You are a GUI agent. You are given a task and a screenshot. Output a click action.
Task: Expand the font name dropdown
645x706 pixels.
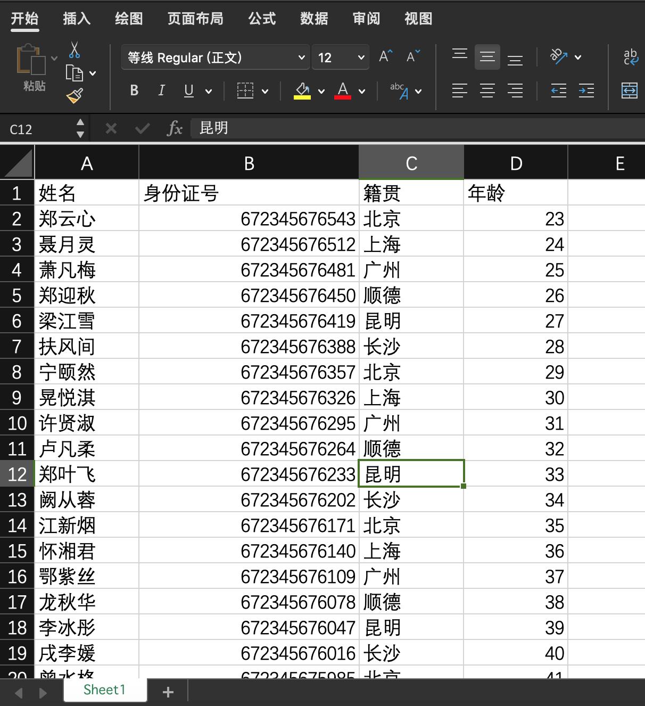tap(301, 57)
